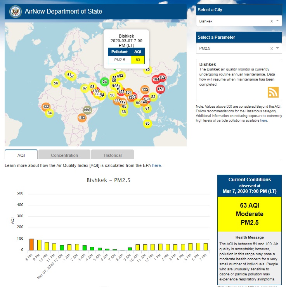Follow the particle pollution 'here' link
This screenshot has width=286, height=287.
tap(263, 120)
